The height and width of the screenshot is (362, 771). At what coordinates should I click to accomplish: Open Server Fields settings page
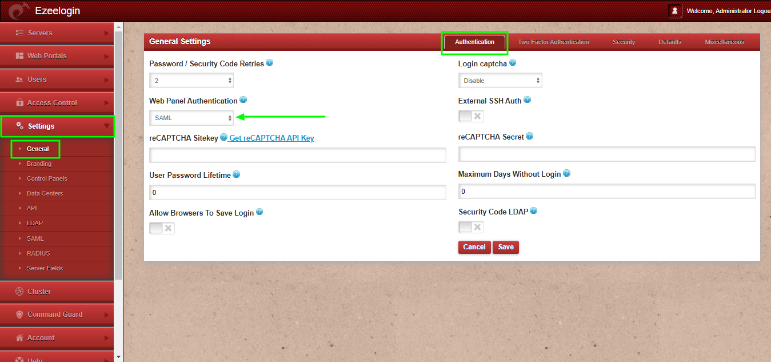pos(45,268)
